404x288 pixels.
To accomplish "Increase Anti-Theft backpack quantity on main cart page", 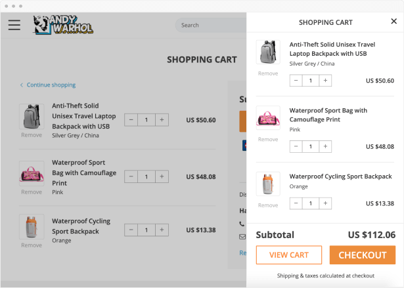I will 162,120.
